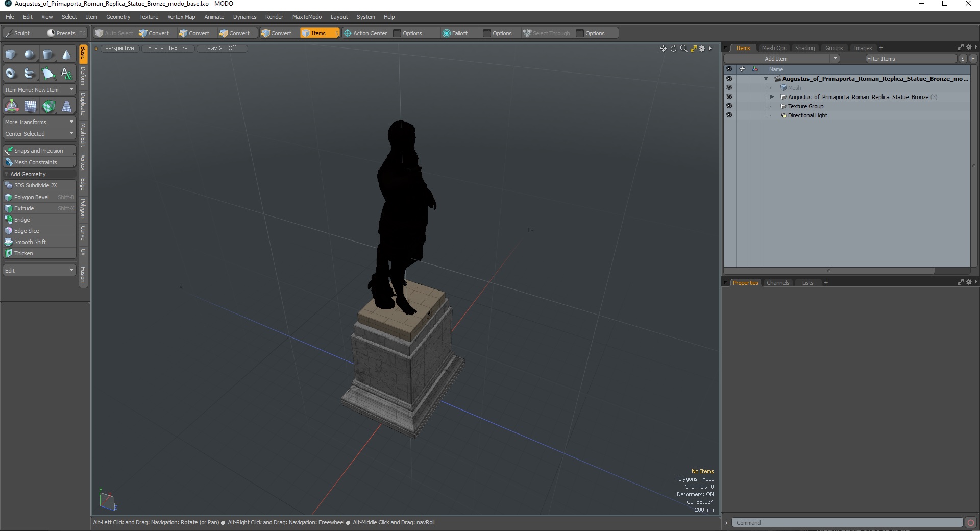Hide the Texture Group item
Screen dimensions: 980x531
[x=729, y=106]
